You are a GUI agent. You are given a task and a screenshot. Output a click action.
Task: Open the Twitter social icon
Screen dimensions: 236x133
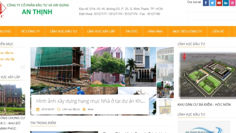[212, 3]
